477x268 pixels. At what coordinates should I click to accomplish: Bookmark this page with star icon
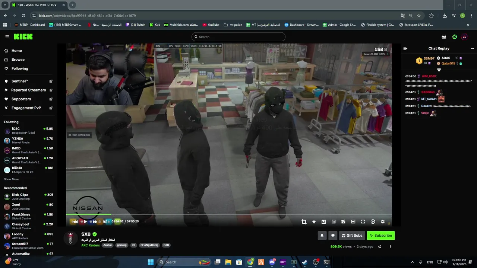419,16
